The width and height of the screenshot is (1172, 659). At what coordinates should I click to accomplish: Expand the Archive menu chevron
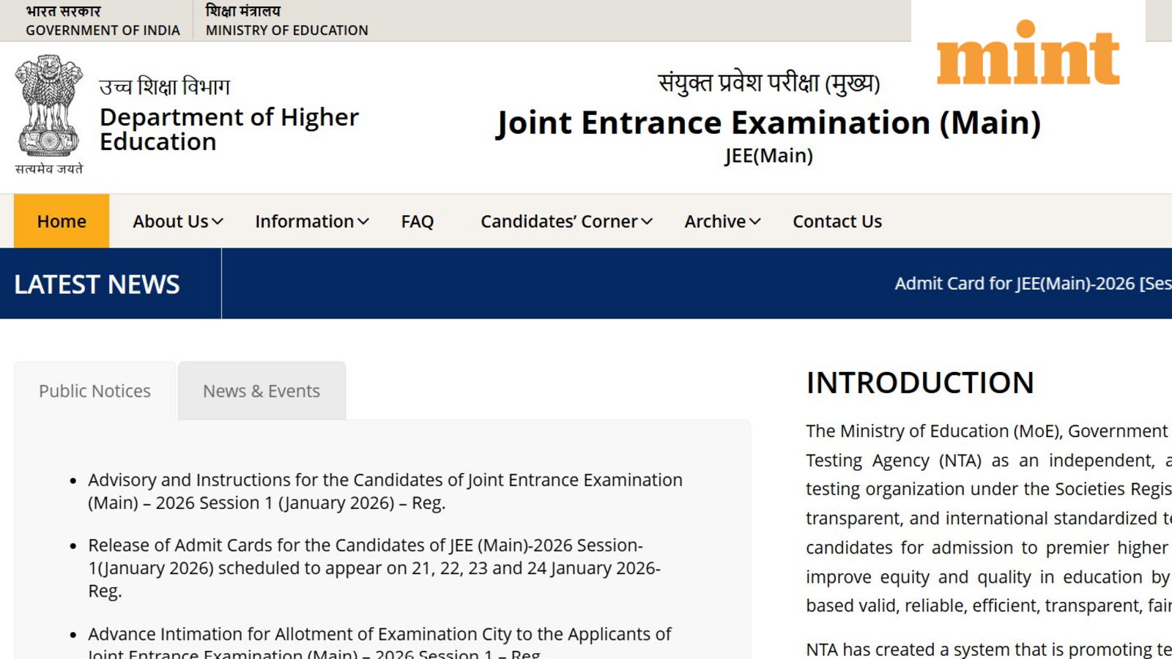756,221
